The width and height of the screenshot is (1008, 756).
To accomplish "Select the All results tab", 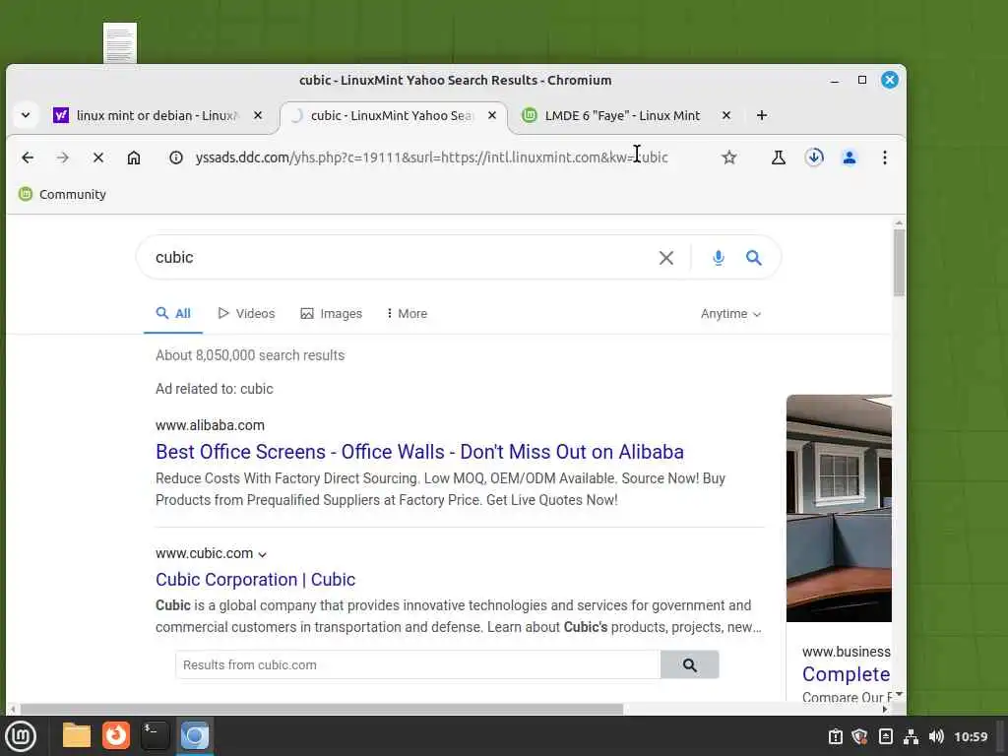I will [x=173, y=314].
